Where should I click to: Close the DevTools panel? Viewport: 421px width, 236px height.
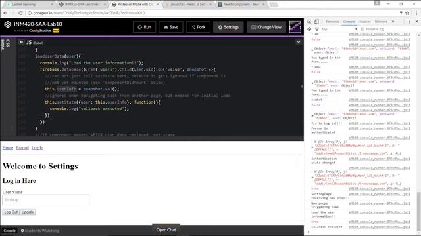coord(416,22)
